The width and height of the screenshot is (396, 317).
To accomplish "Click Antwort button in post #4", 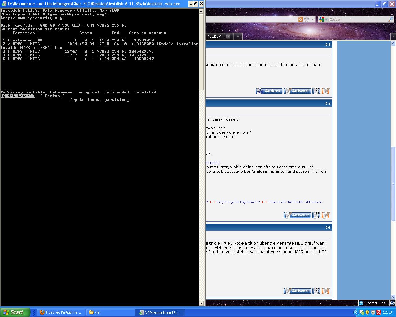I will (297, 91).
